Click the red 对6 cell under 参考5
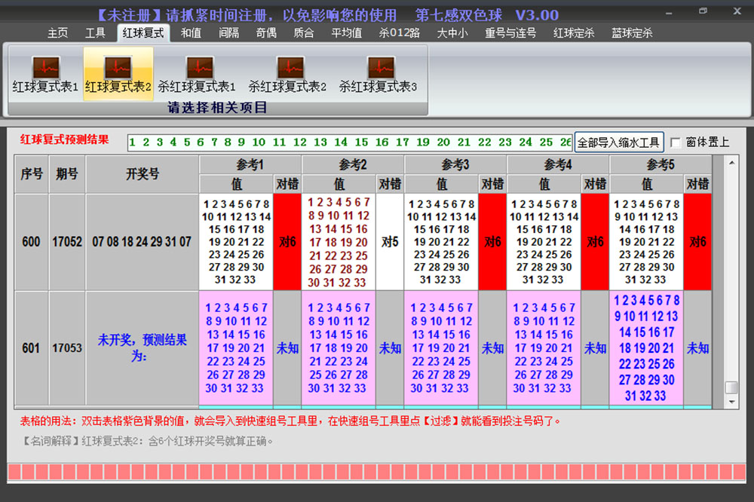The image size is (754, 502). tap(697, 242)
